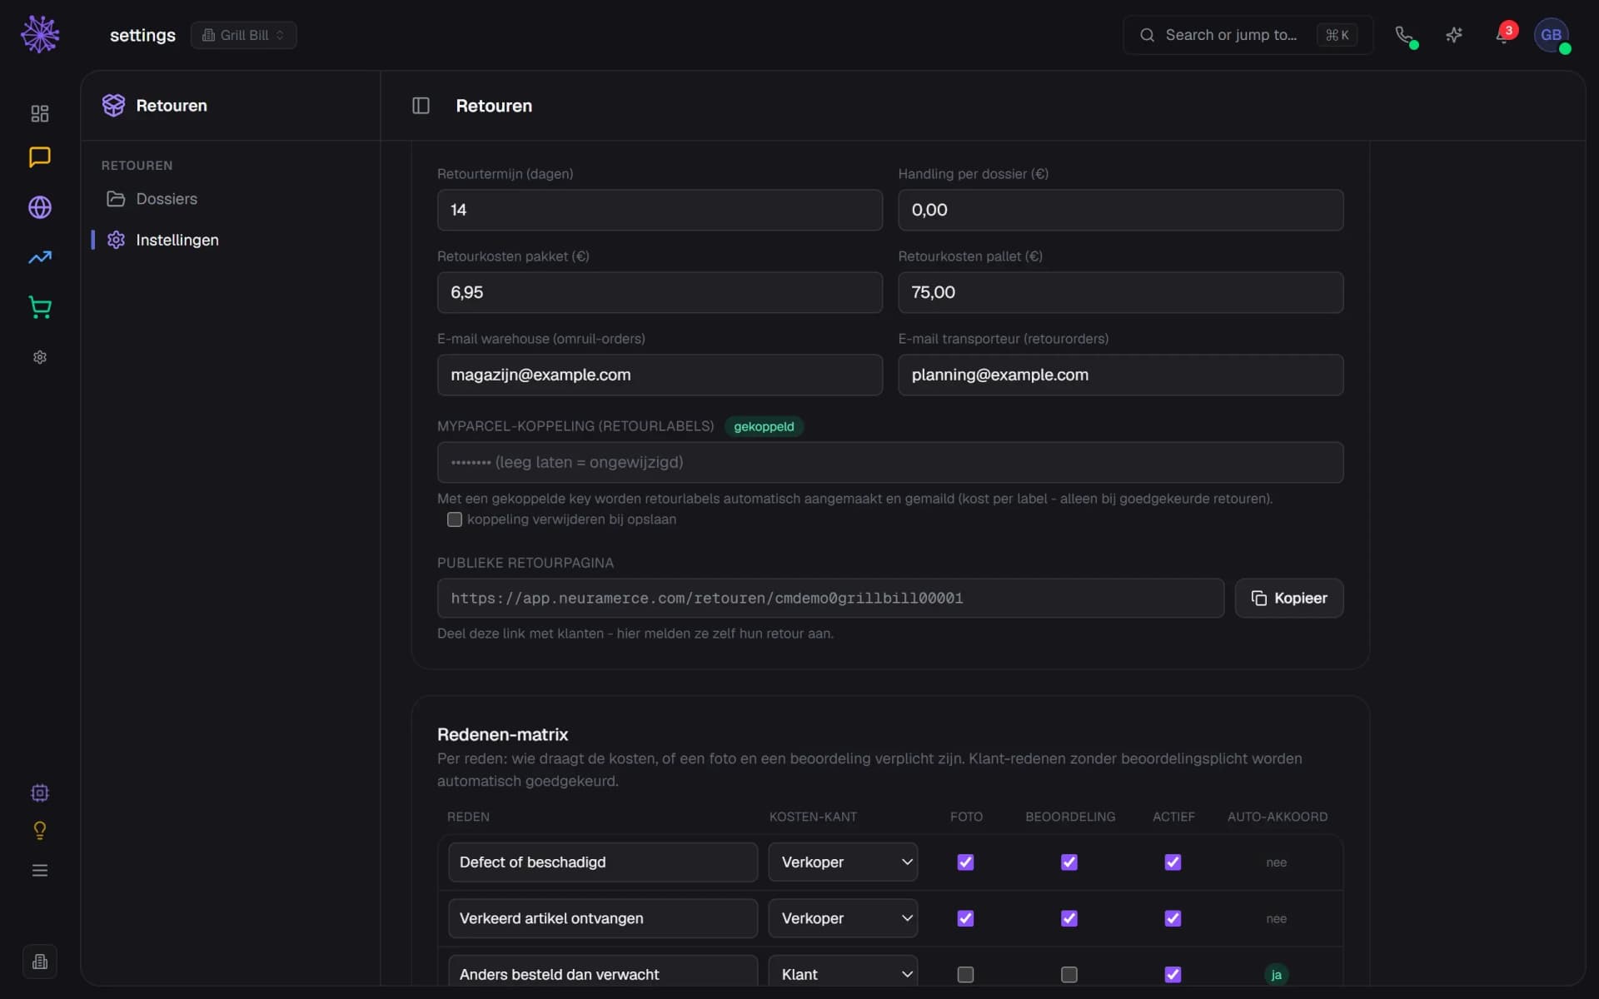This screenshot has height=999, width=1599.
Task: Check Foto for Anders besteld dan verwacht
Action: click(x=965, y=975)
